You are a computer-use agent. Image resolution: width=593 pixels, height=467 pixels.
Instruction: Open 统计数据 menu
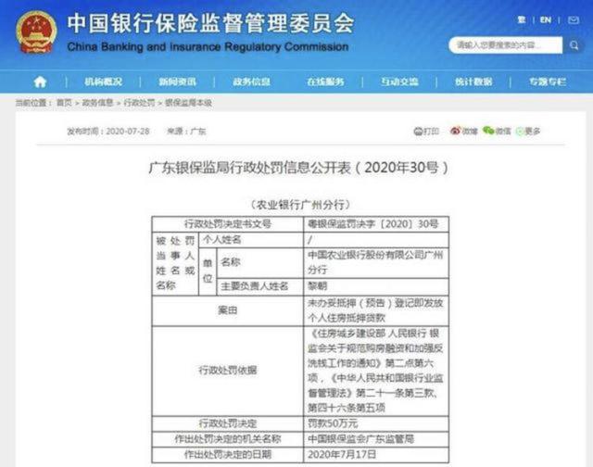473,82
